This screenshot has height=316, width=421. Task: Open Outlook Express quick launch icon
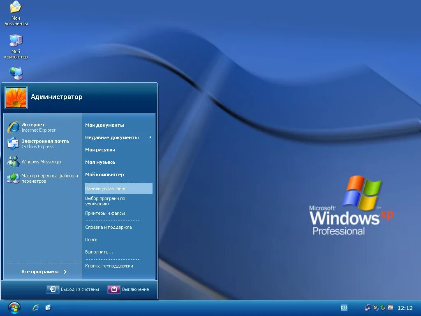tap(48, 308)
